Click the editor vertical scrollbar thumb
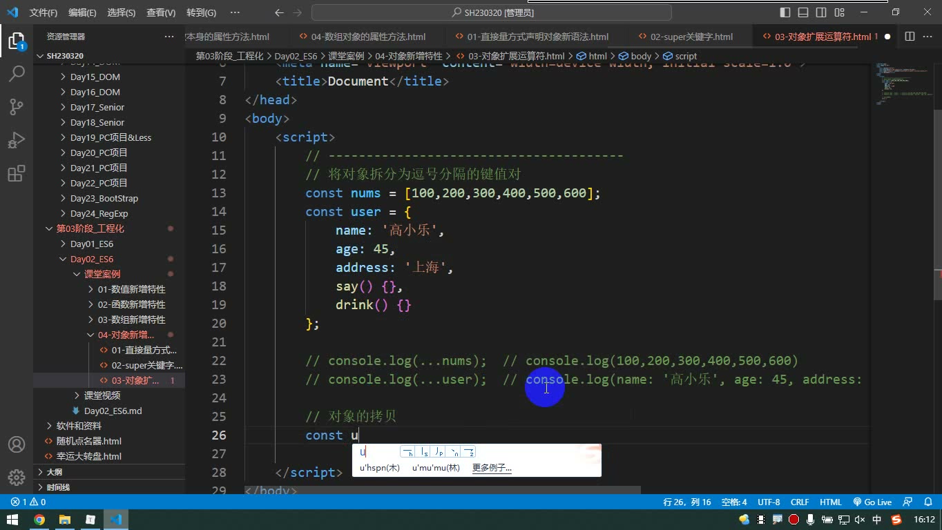Viewport: 942px width, 530px height. [x=937, y=204]
